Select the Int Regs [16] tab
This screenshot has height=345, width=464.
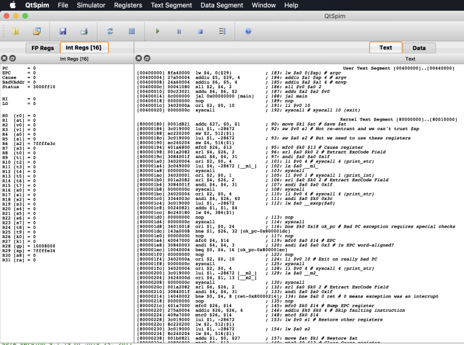[84, 47]
